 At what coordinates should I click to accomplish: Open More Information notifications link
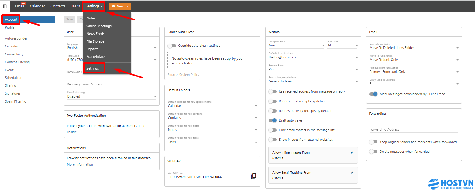pos(80,164)
